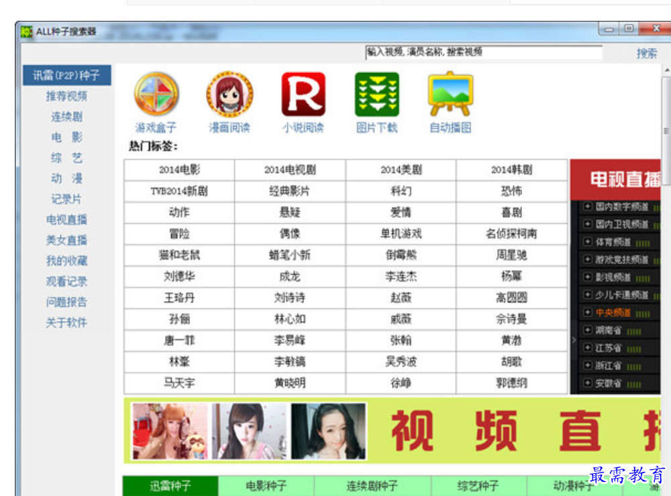Image resolution: width=671 pixels, height=496 pixels.
Task: Switch to the 连续剧种子 tab
Action: pyautogui.click(x=372, y=486)
